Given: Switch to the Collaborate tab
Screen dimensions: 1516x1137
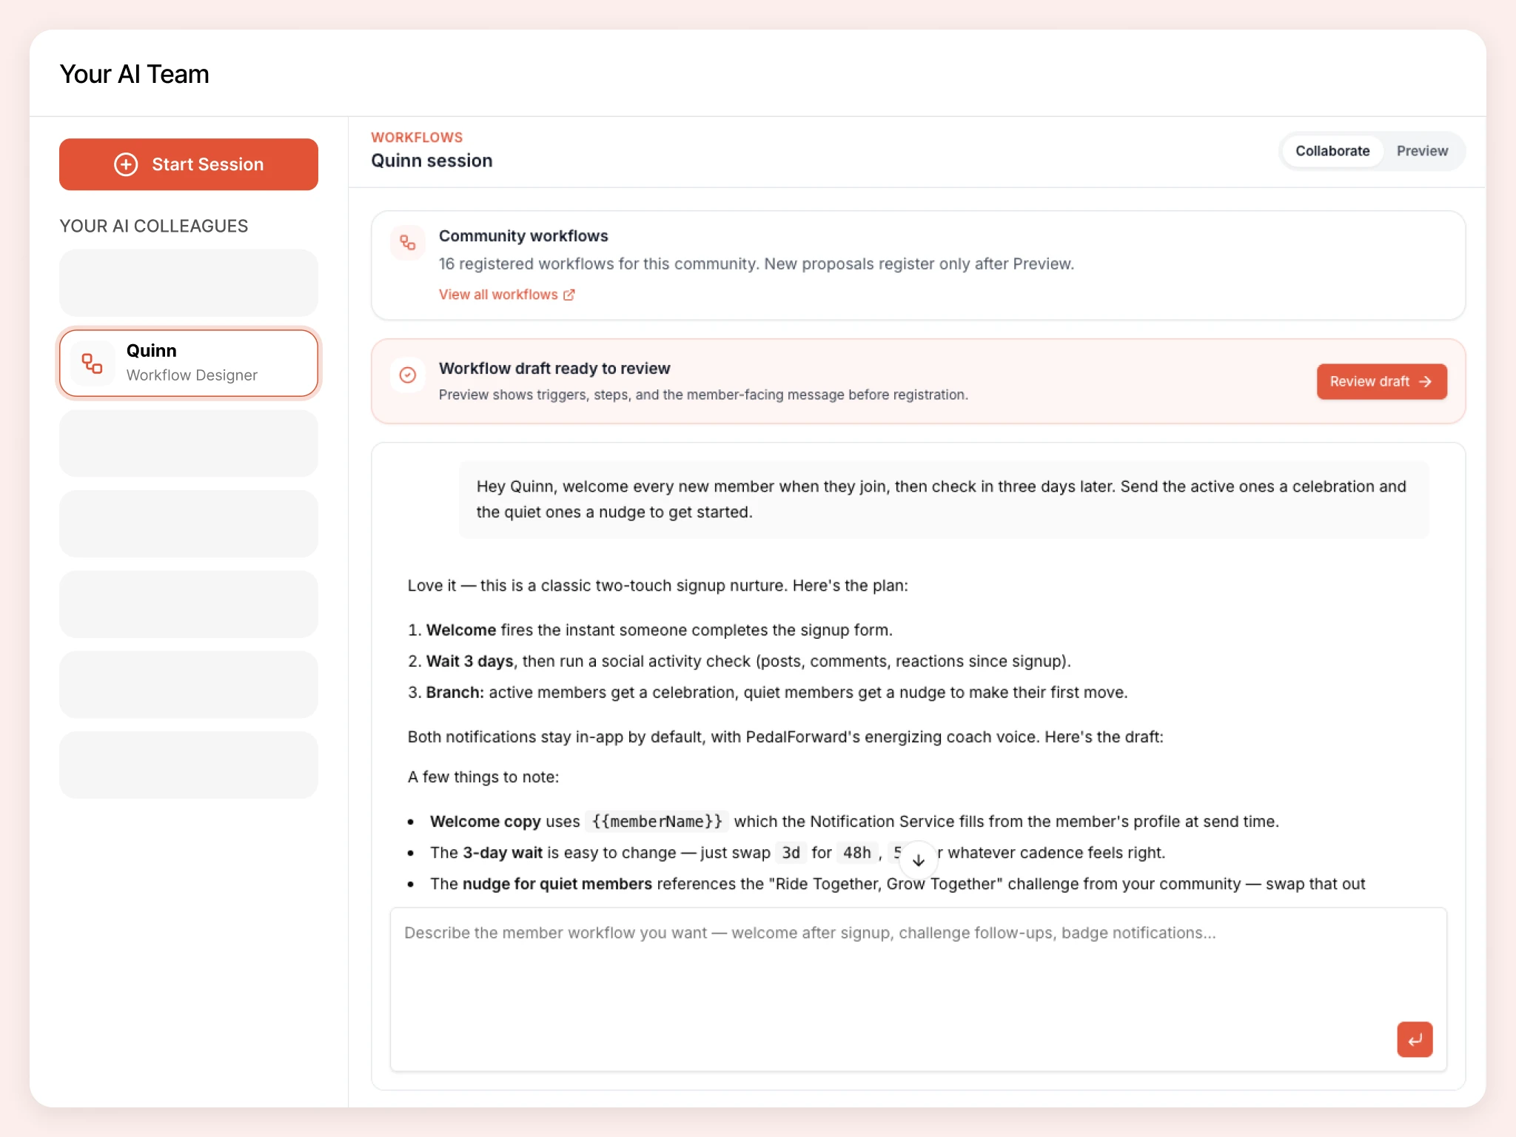Looking at the screenshot, I should [1332, 151].
